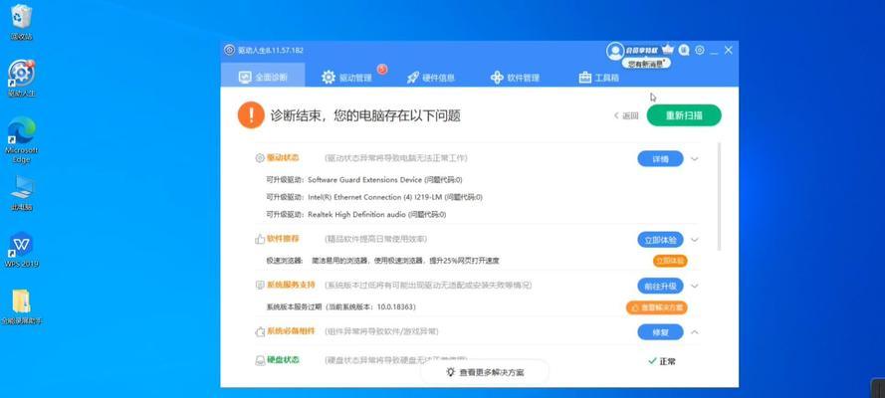Open the yellow folder on the desktop
This screenshot has height=398, width=885.
pos(22,307)
